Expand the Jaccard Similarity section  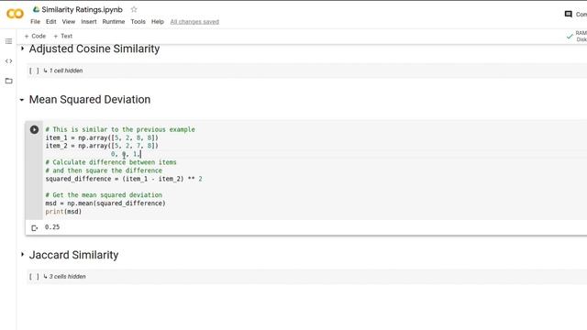point(22,255)
